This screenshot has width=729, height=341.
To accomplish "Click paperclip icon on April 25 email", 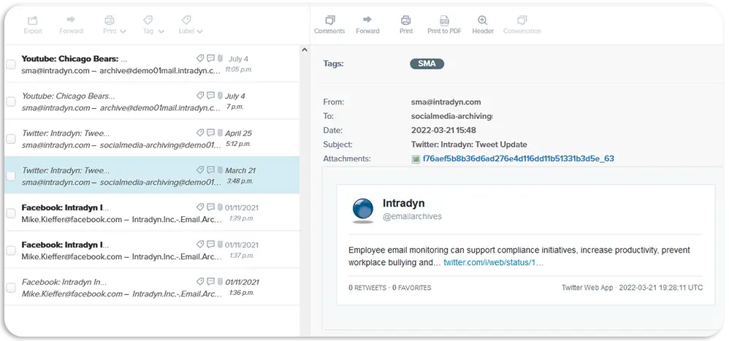I will pos(220,133).
